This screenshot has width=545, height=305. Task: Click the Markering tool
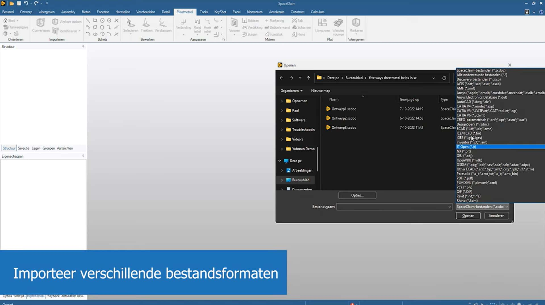click(x=274, y=20)
